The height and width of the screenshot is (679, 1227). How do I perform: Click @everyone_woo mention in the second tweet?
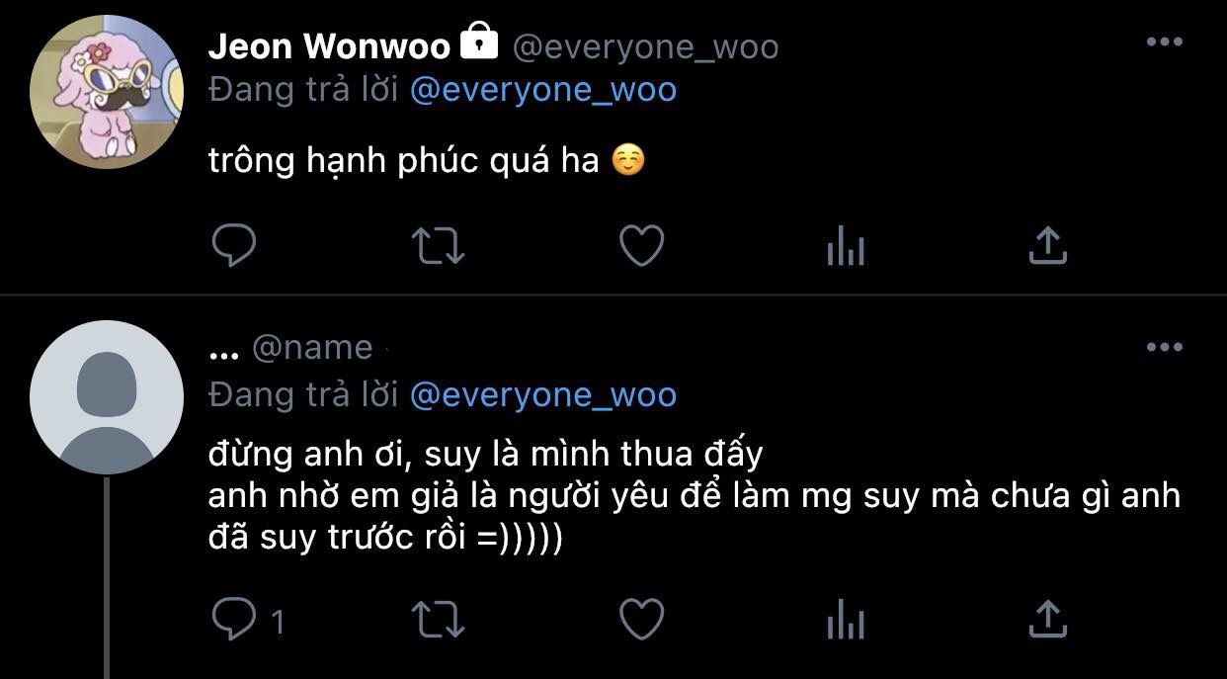(542, 394)
